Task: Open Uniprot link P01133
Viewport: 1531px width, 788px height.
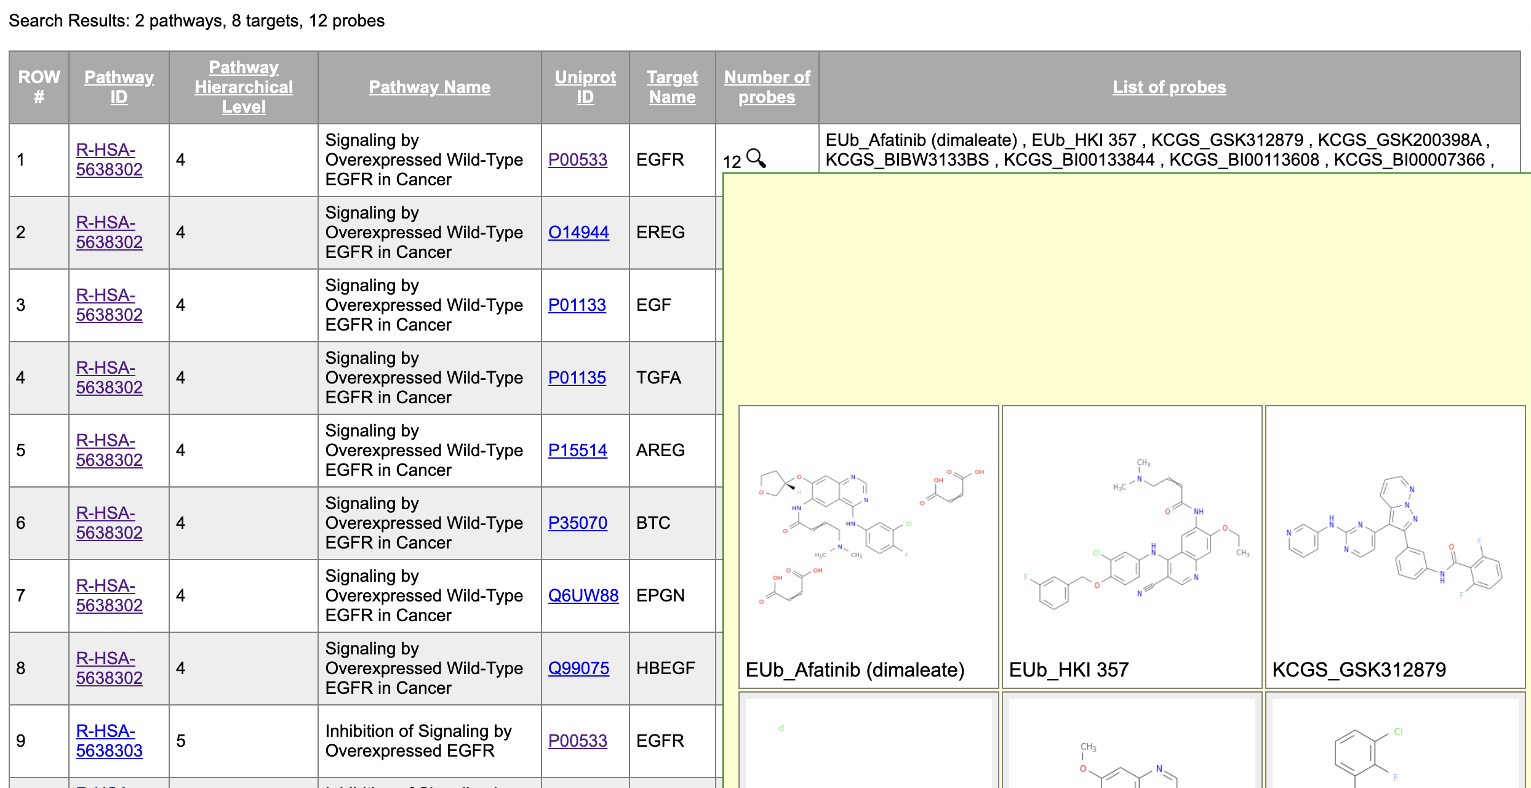Action: coord(577,305)
